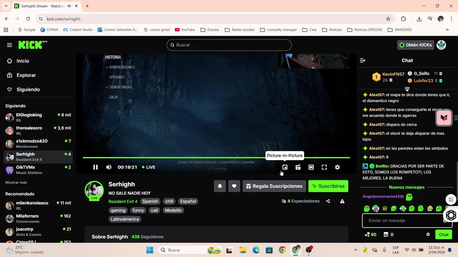
Task: Follow Serhighh with the heart button
Action: pyautogui.click(x=234, y=186)
